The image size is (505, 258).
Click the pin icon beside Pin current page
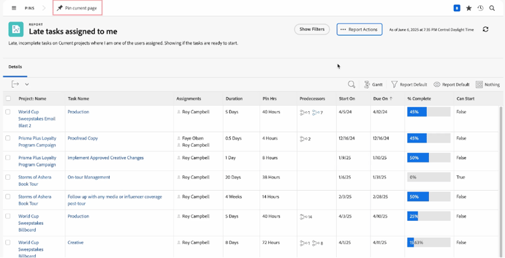[59, 8]
